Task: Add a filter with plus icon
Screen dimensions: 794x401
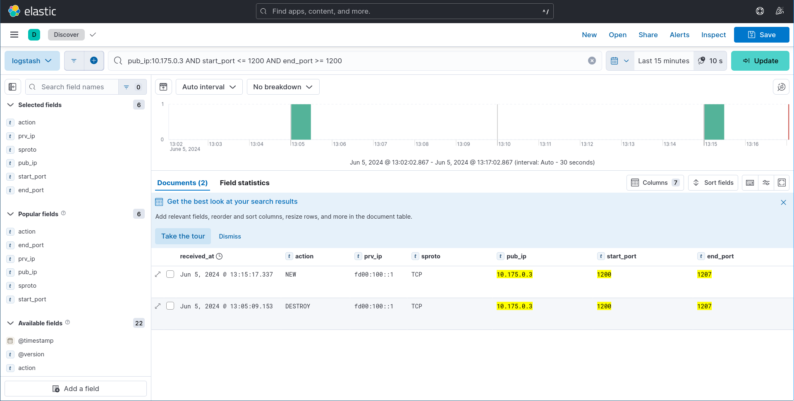Action: click(x=94, y=61)
